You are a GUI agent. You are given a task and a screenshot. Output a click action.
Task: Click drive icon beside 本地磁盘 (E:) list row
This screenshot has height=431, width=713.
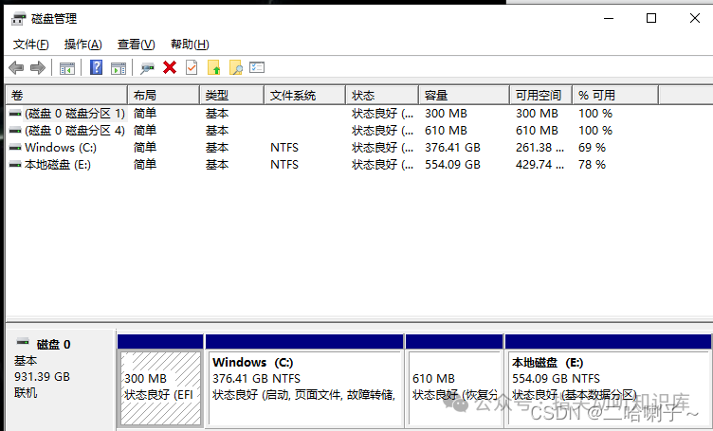(x=15, y=165)
